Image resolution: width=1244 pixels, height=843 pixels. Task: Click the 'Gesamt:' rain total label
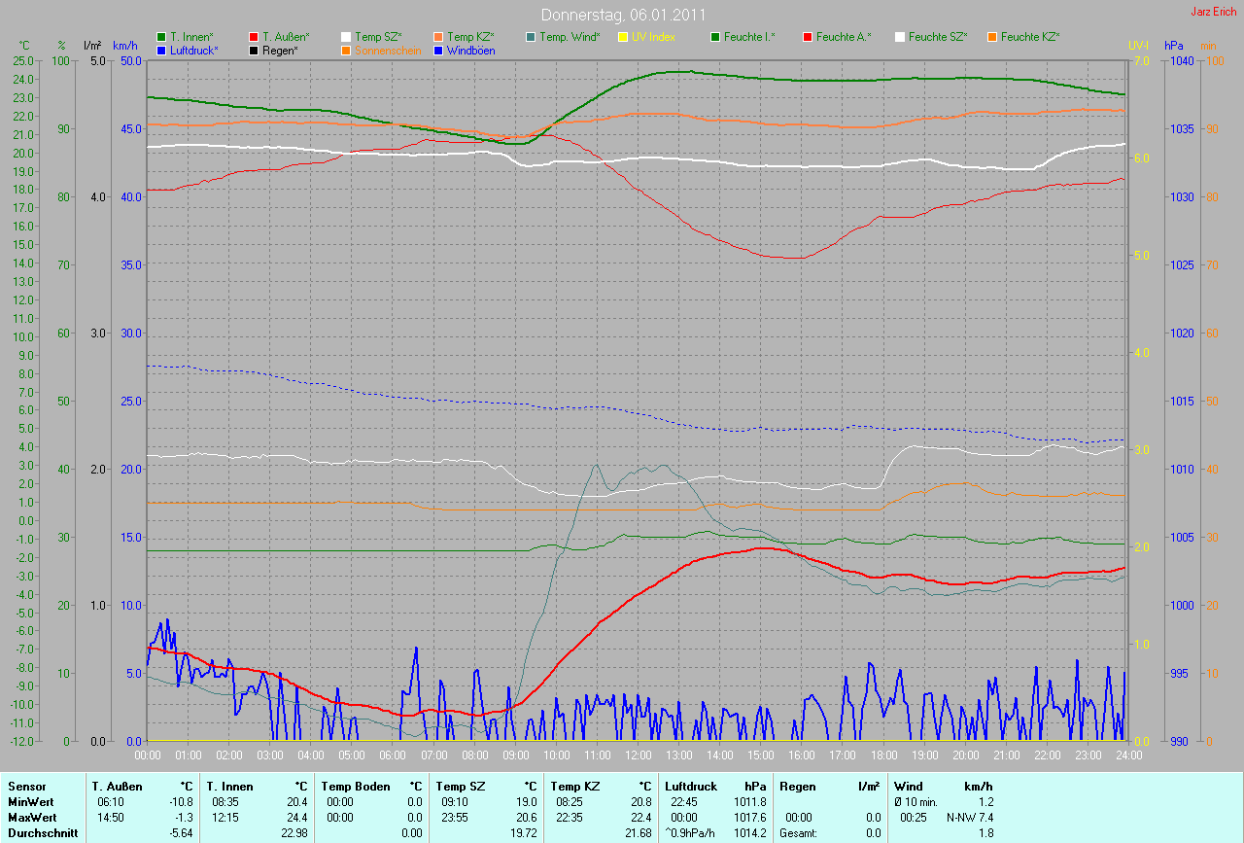pyautogui.click(x=799, y=833)
